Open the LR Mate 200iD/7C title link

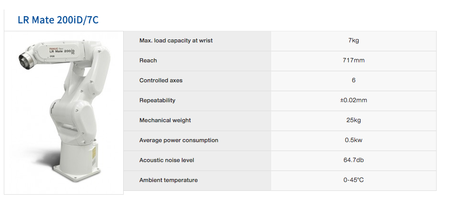coord(58,20)
